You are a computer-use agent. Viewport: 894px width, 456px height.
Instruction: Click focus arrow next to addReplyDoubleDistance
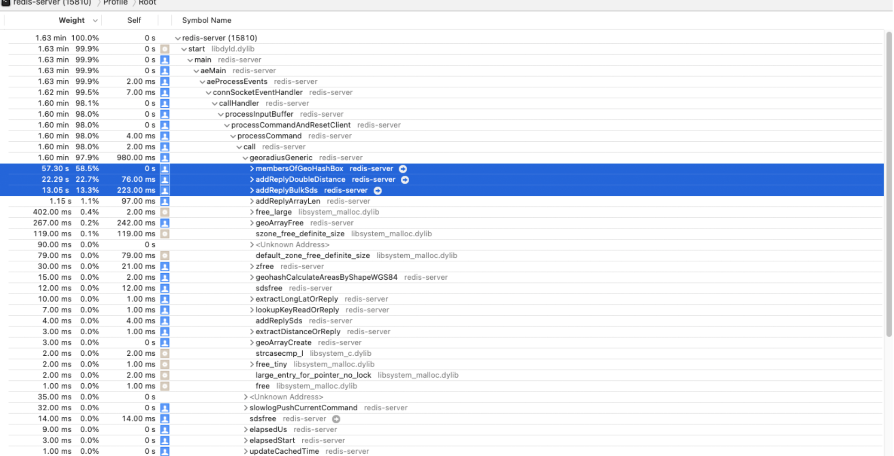pos(405,180)
